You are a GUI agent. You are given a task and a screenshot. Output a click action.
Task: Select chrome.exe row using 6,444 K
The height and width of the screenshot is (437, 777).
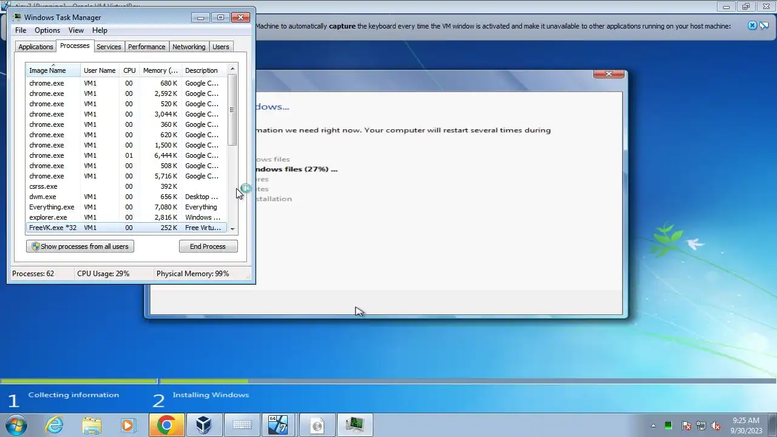[126, 155]
